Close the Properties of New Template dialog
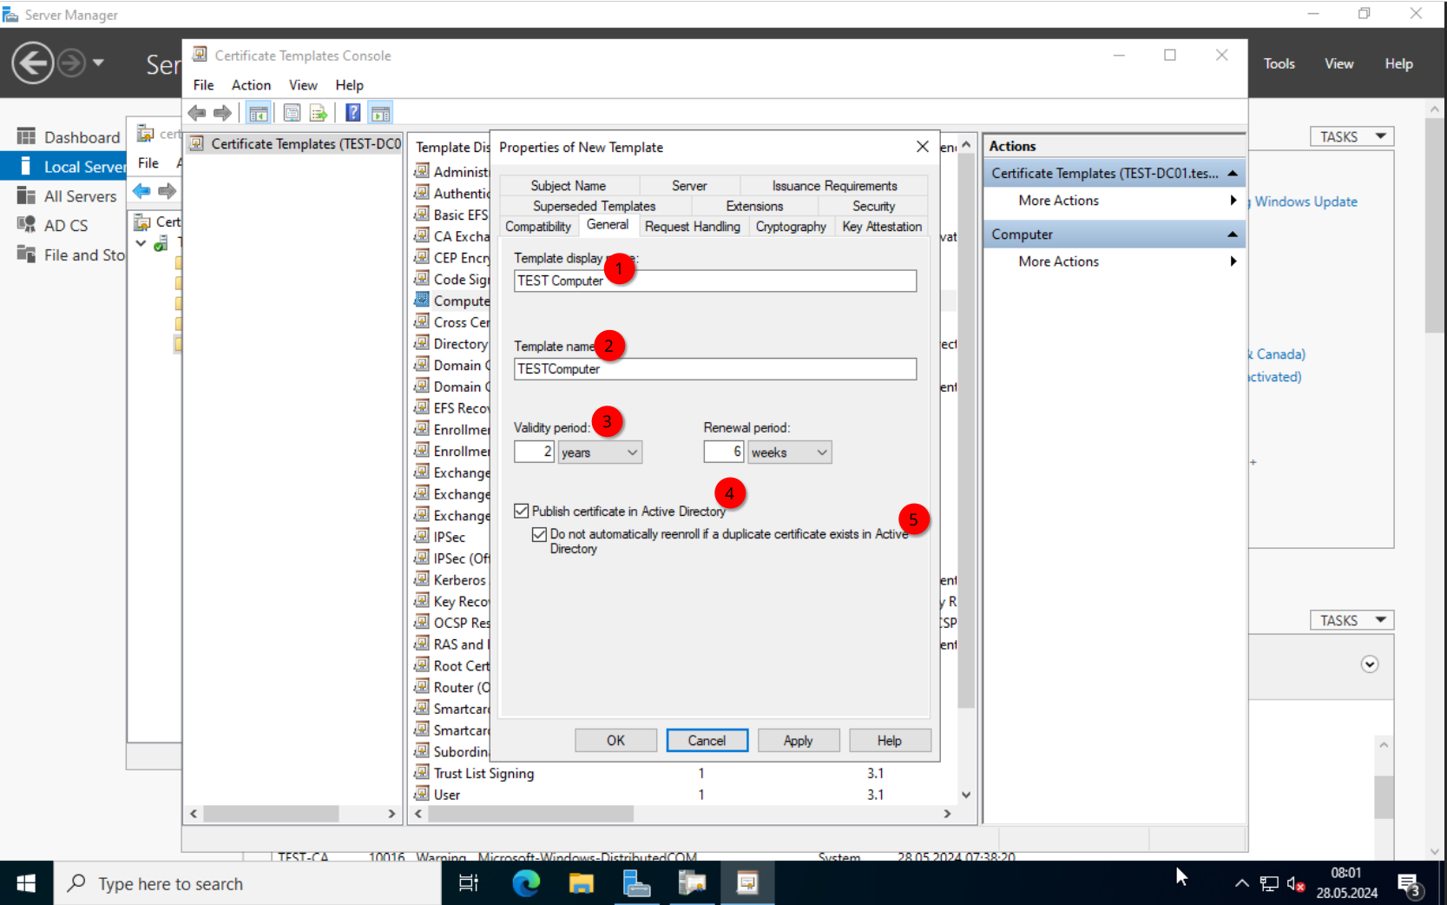The height and width of the screenshot is (905, 1447). click(922, 147)
